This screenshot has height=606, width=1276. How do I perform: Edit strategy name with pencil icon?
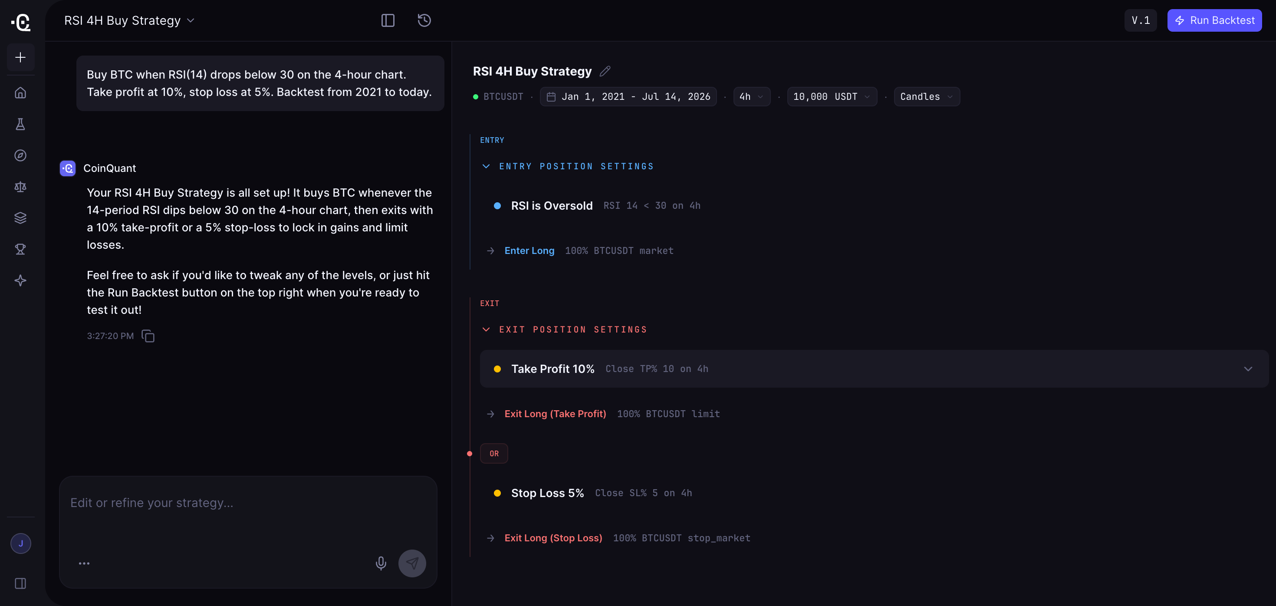point(605,71)
